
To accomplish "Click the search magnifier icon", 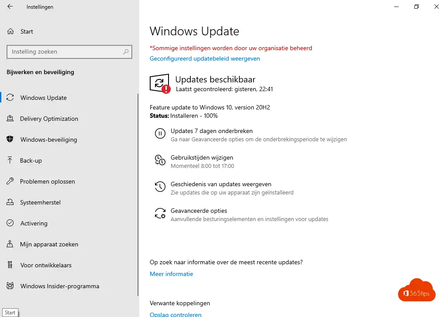I will point(126,52).
